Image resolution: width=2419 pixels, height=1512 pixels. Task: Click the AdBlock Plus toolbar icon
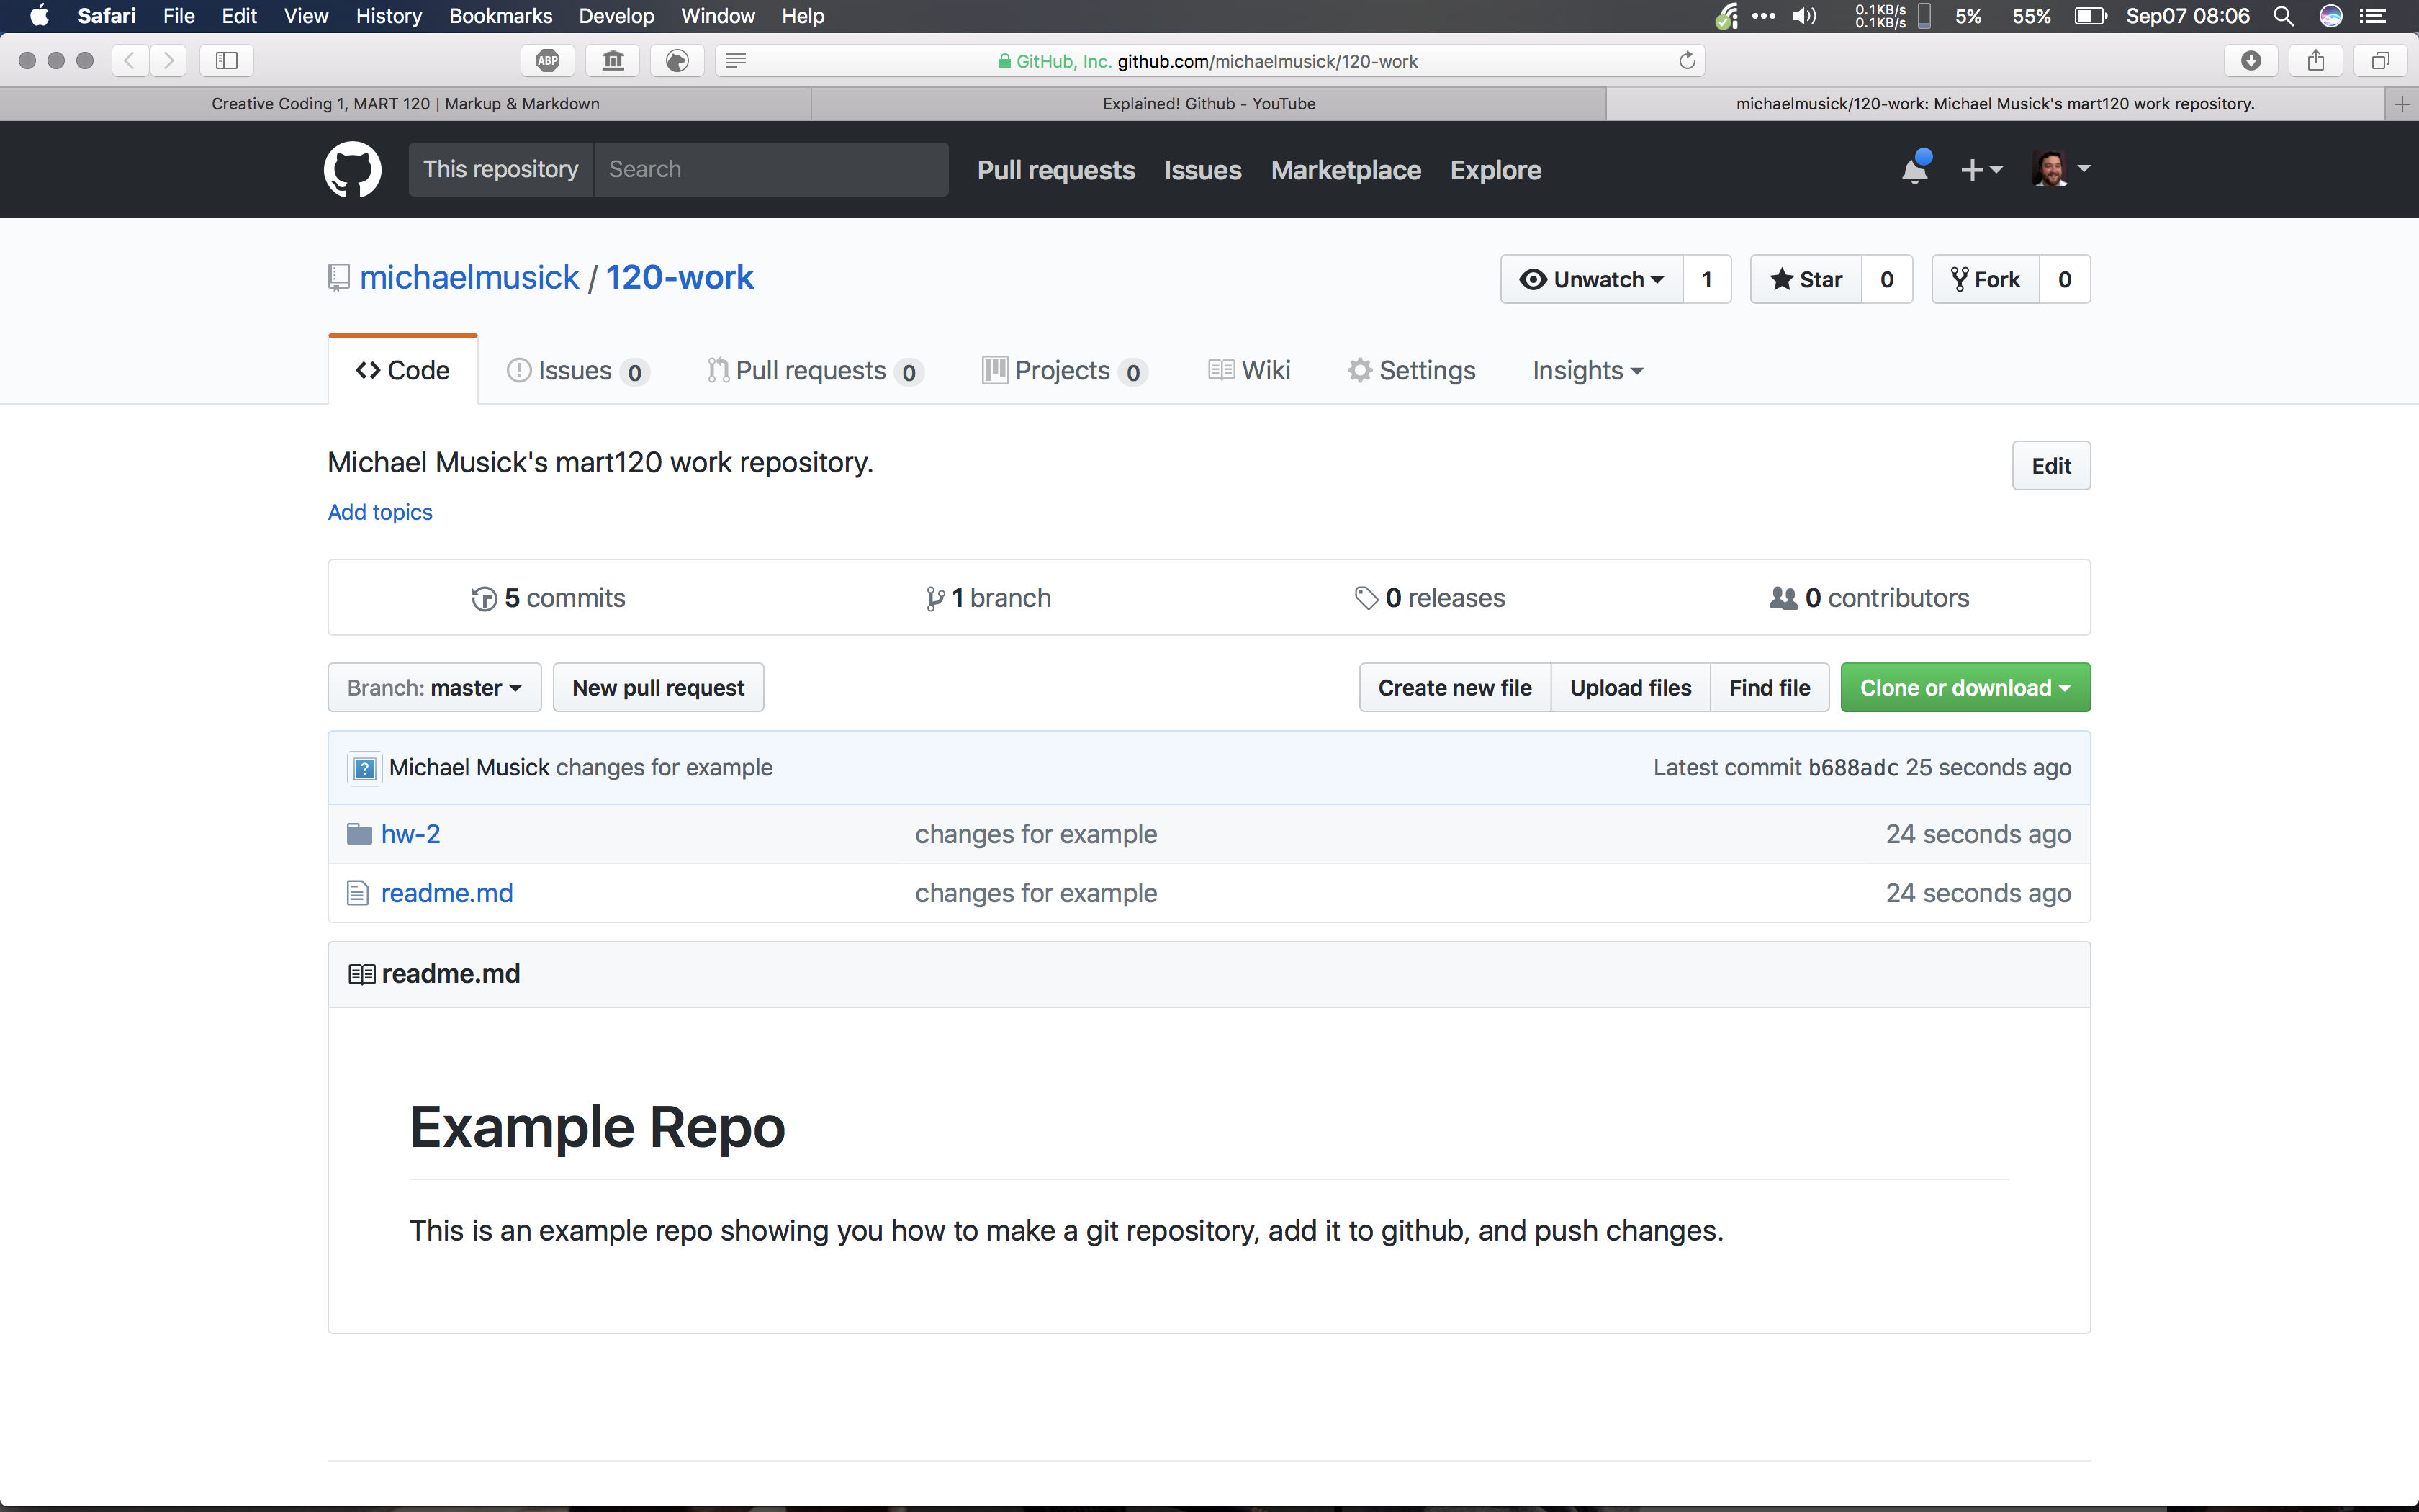(x=548, y=61)
